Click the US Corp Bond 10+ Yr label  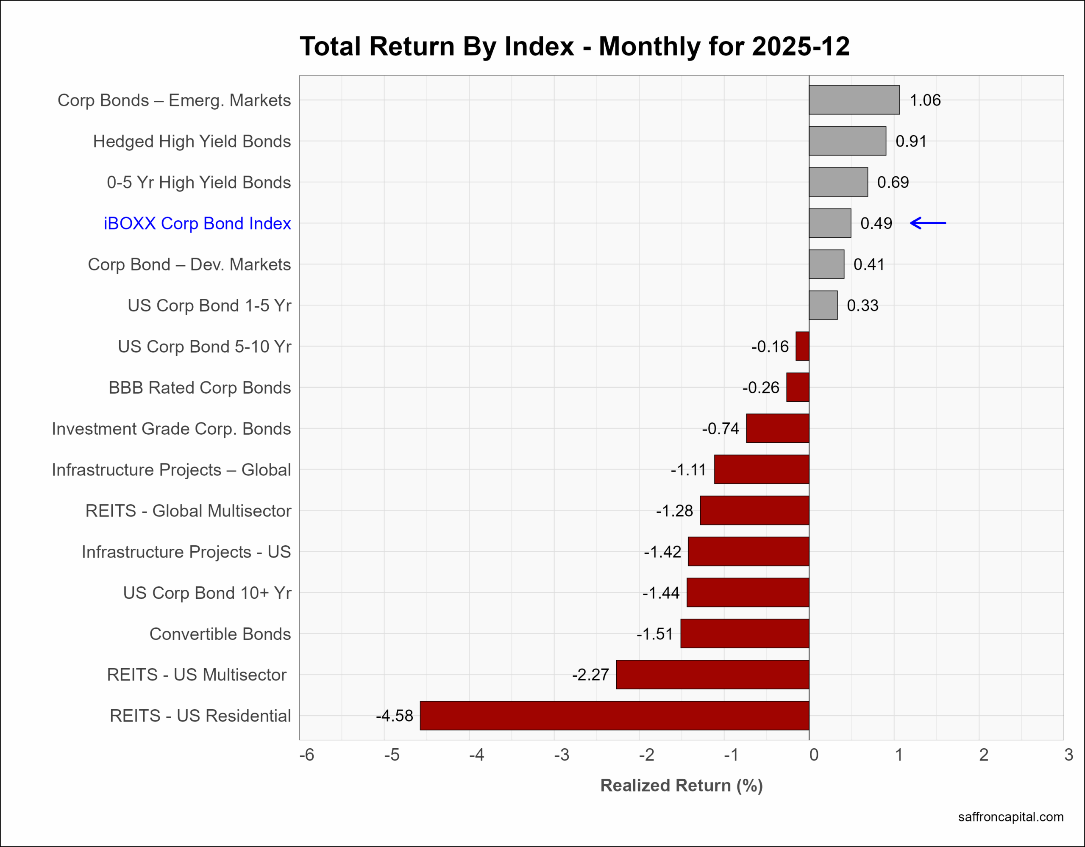click(207, 593)
